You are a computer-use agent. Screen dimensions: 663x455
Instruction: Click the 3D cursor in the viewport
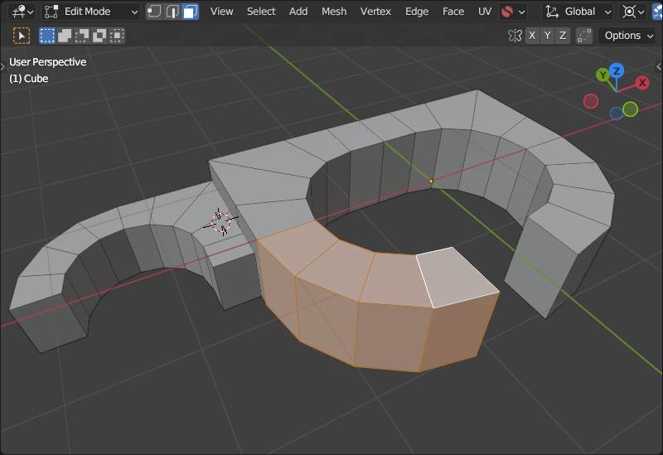pyautogui.click(x=220, y=221)
